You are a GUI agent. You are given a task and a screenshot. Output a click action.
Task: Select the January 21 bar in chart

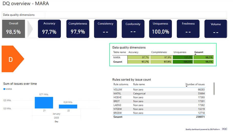point(44,103)
